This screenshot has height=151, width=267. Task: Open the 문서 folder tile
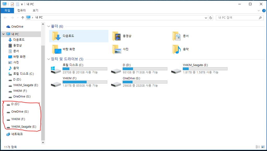tap(180, 36)
